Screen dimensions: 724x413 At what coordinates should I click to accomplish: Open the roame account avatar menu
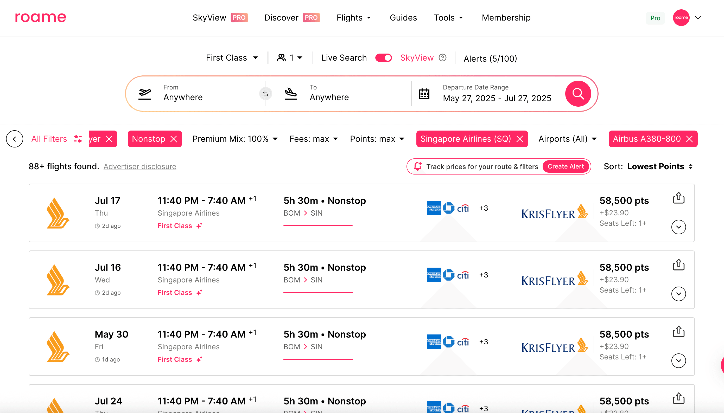coord(681,18)
